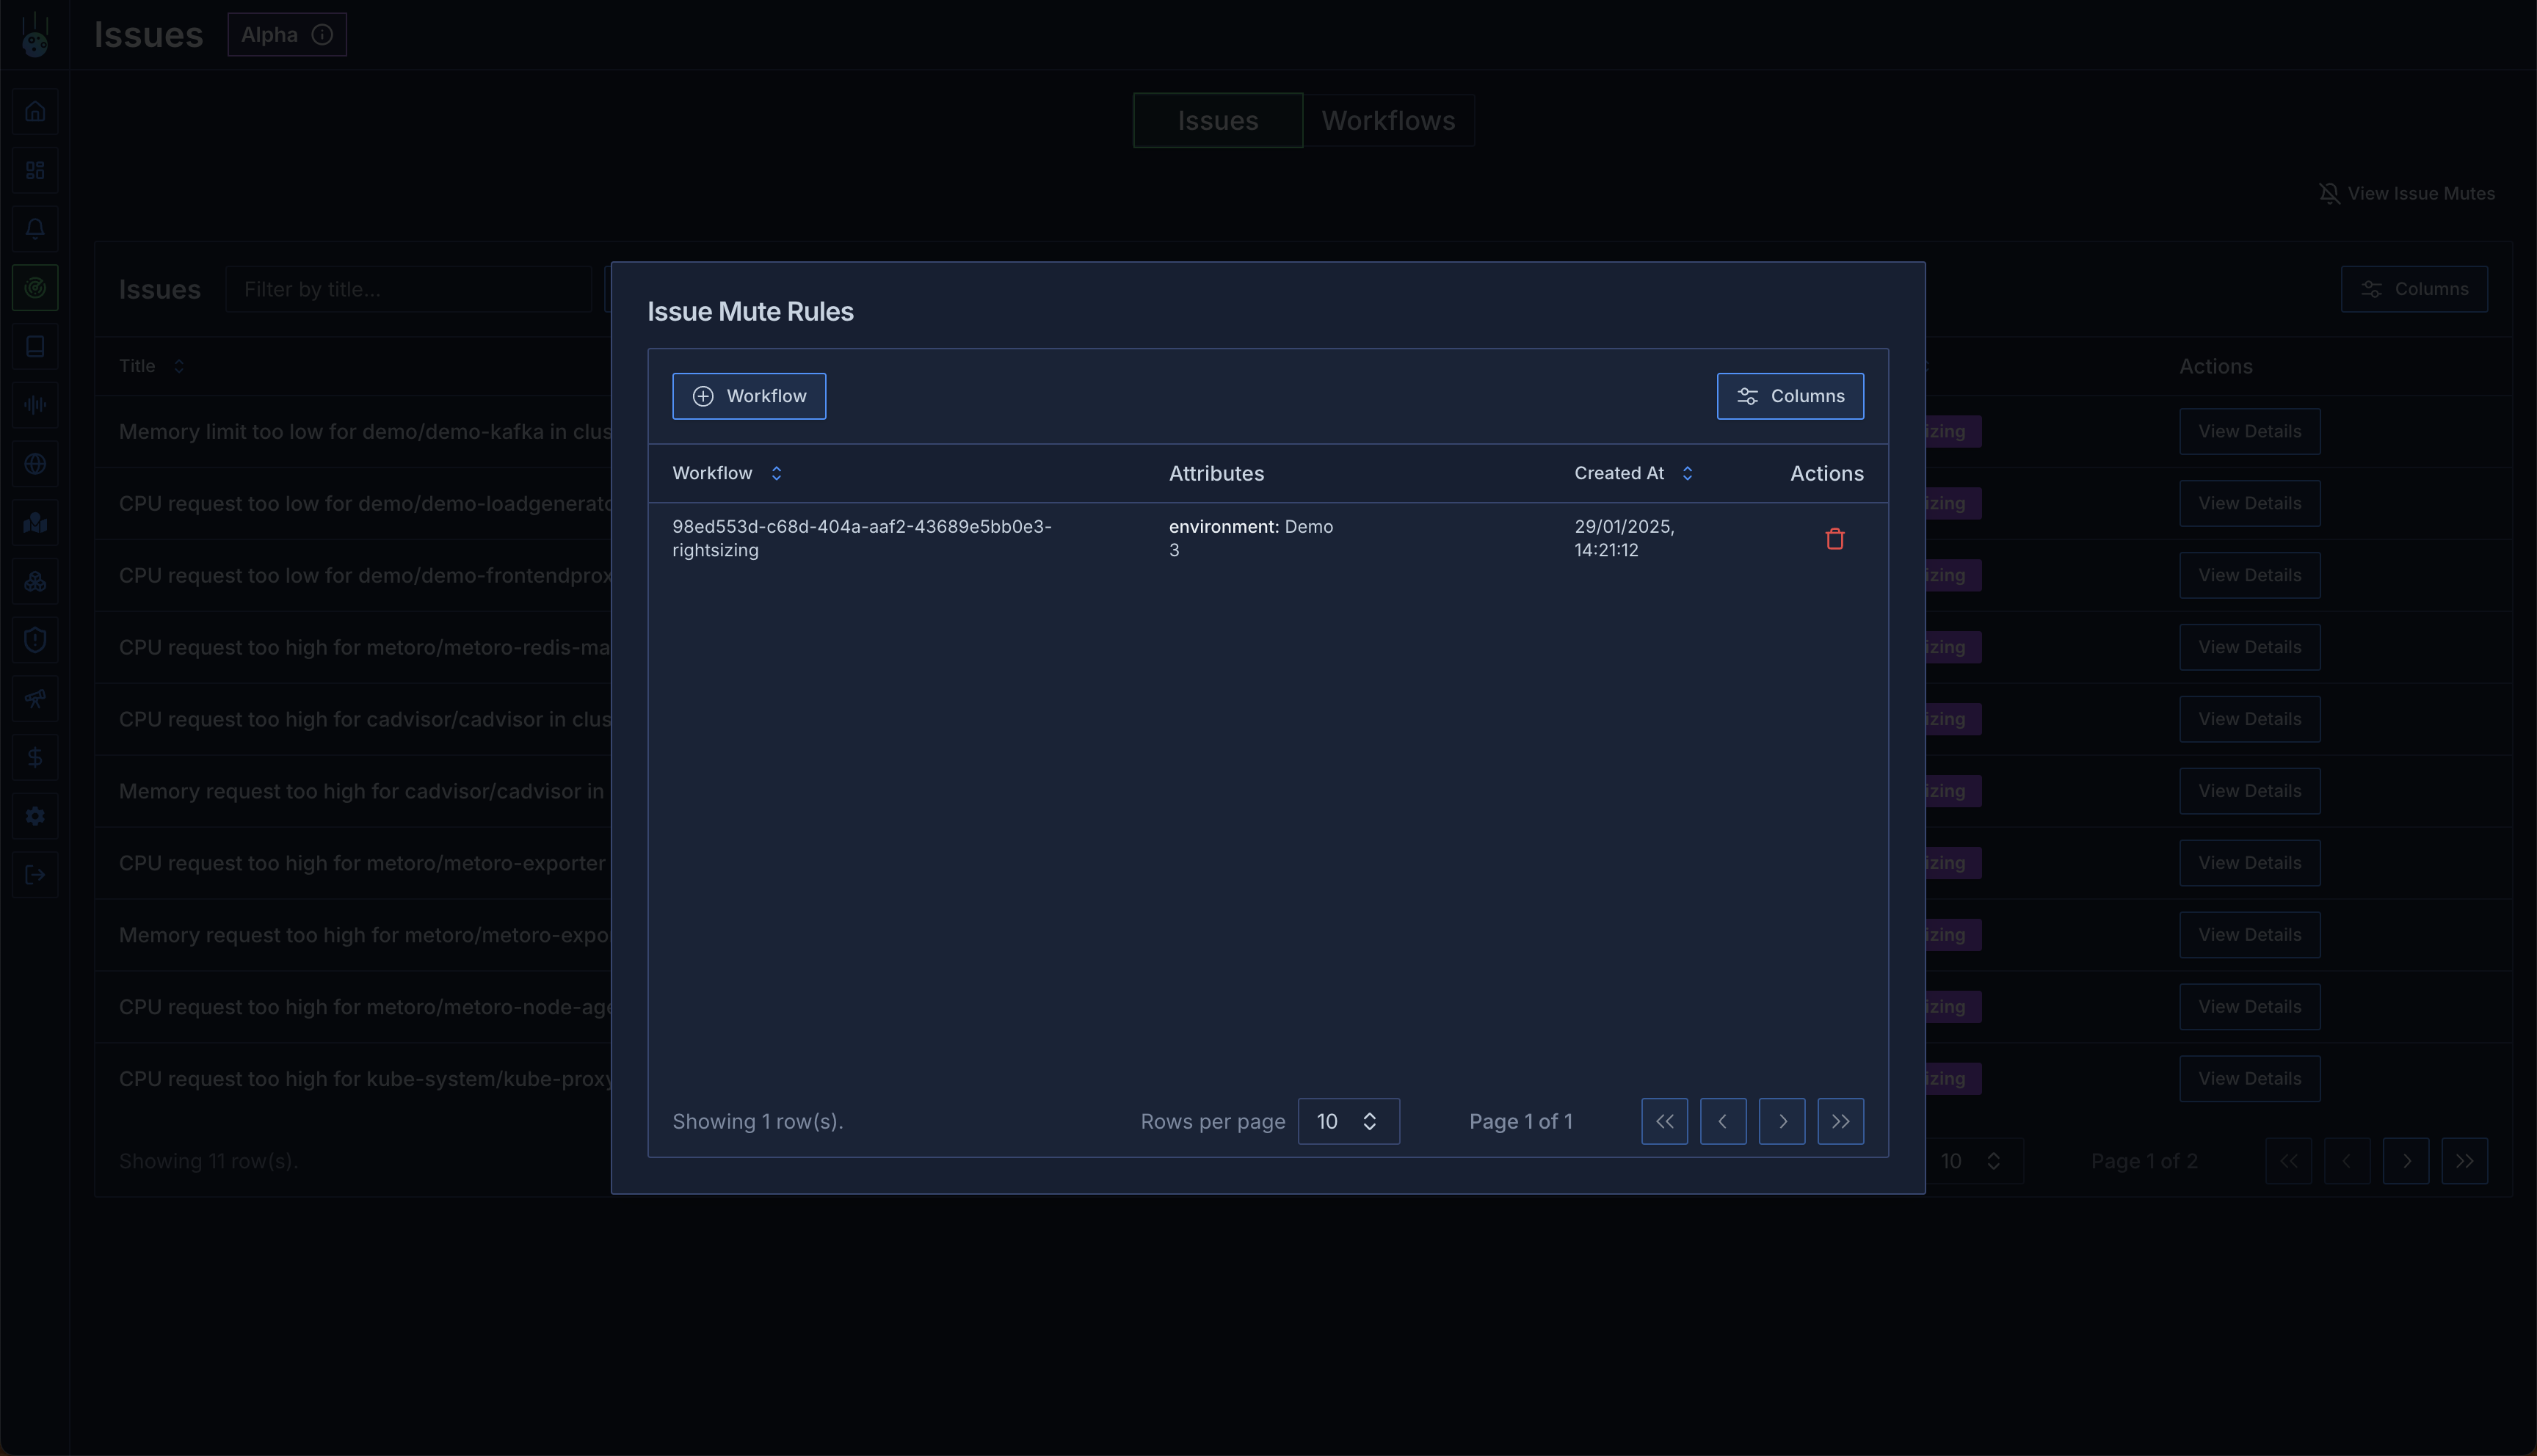Switch to the Workflows tab
Image resolution: width=2537 pixels, height=1456 pixels.
tap(1388, 120)
